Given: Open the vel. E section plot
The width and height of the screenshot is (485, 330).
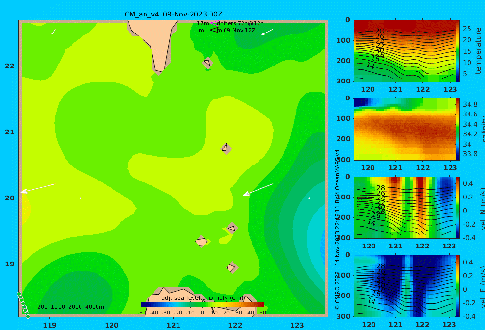Looking at the screenshot, I should pos(405,286).
